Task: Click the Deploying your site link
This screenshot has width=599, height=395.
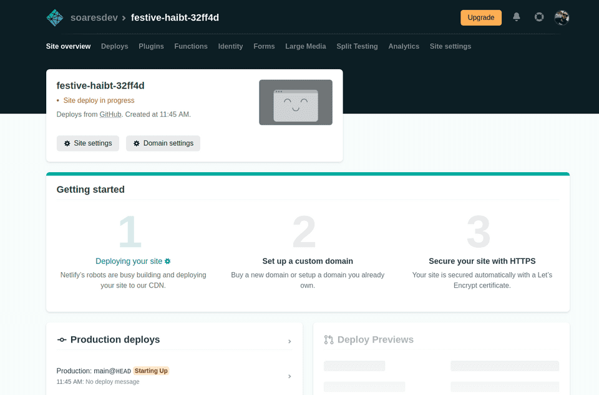Action: pos(129,261)
